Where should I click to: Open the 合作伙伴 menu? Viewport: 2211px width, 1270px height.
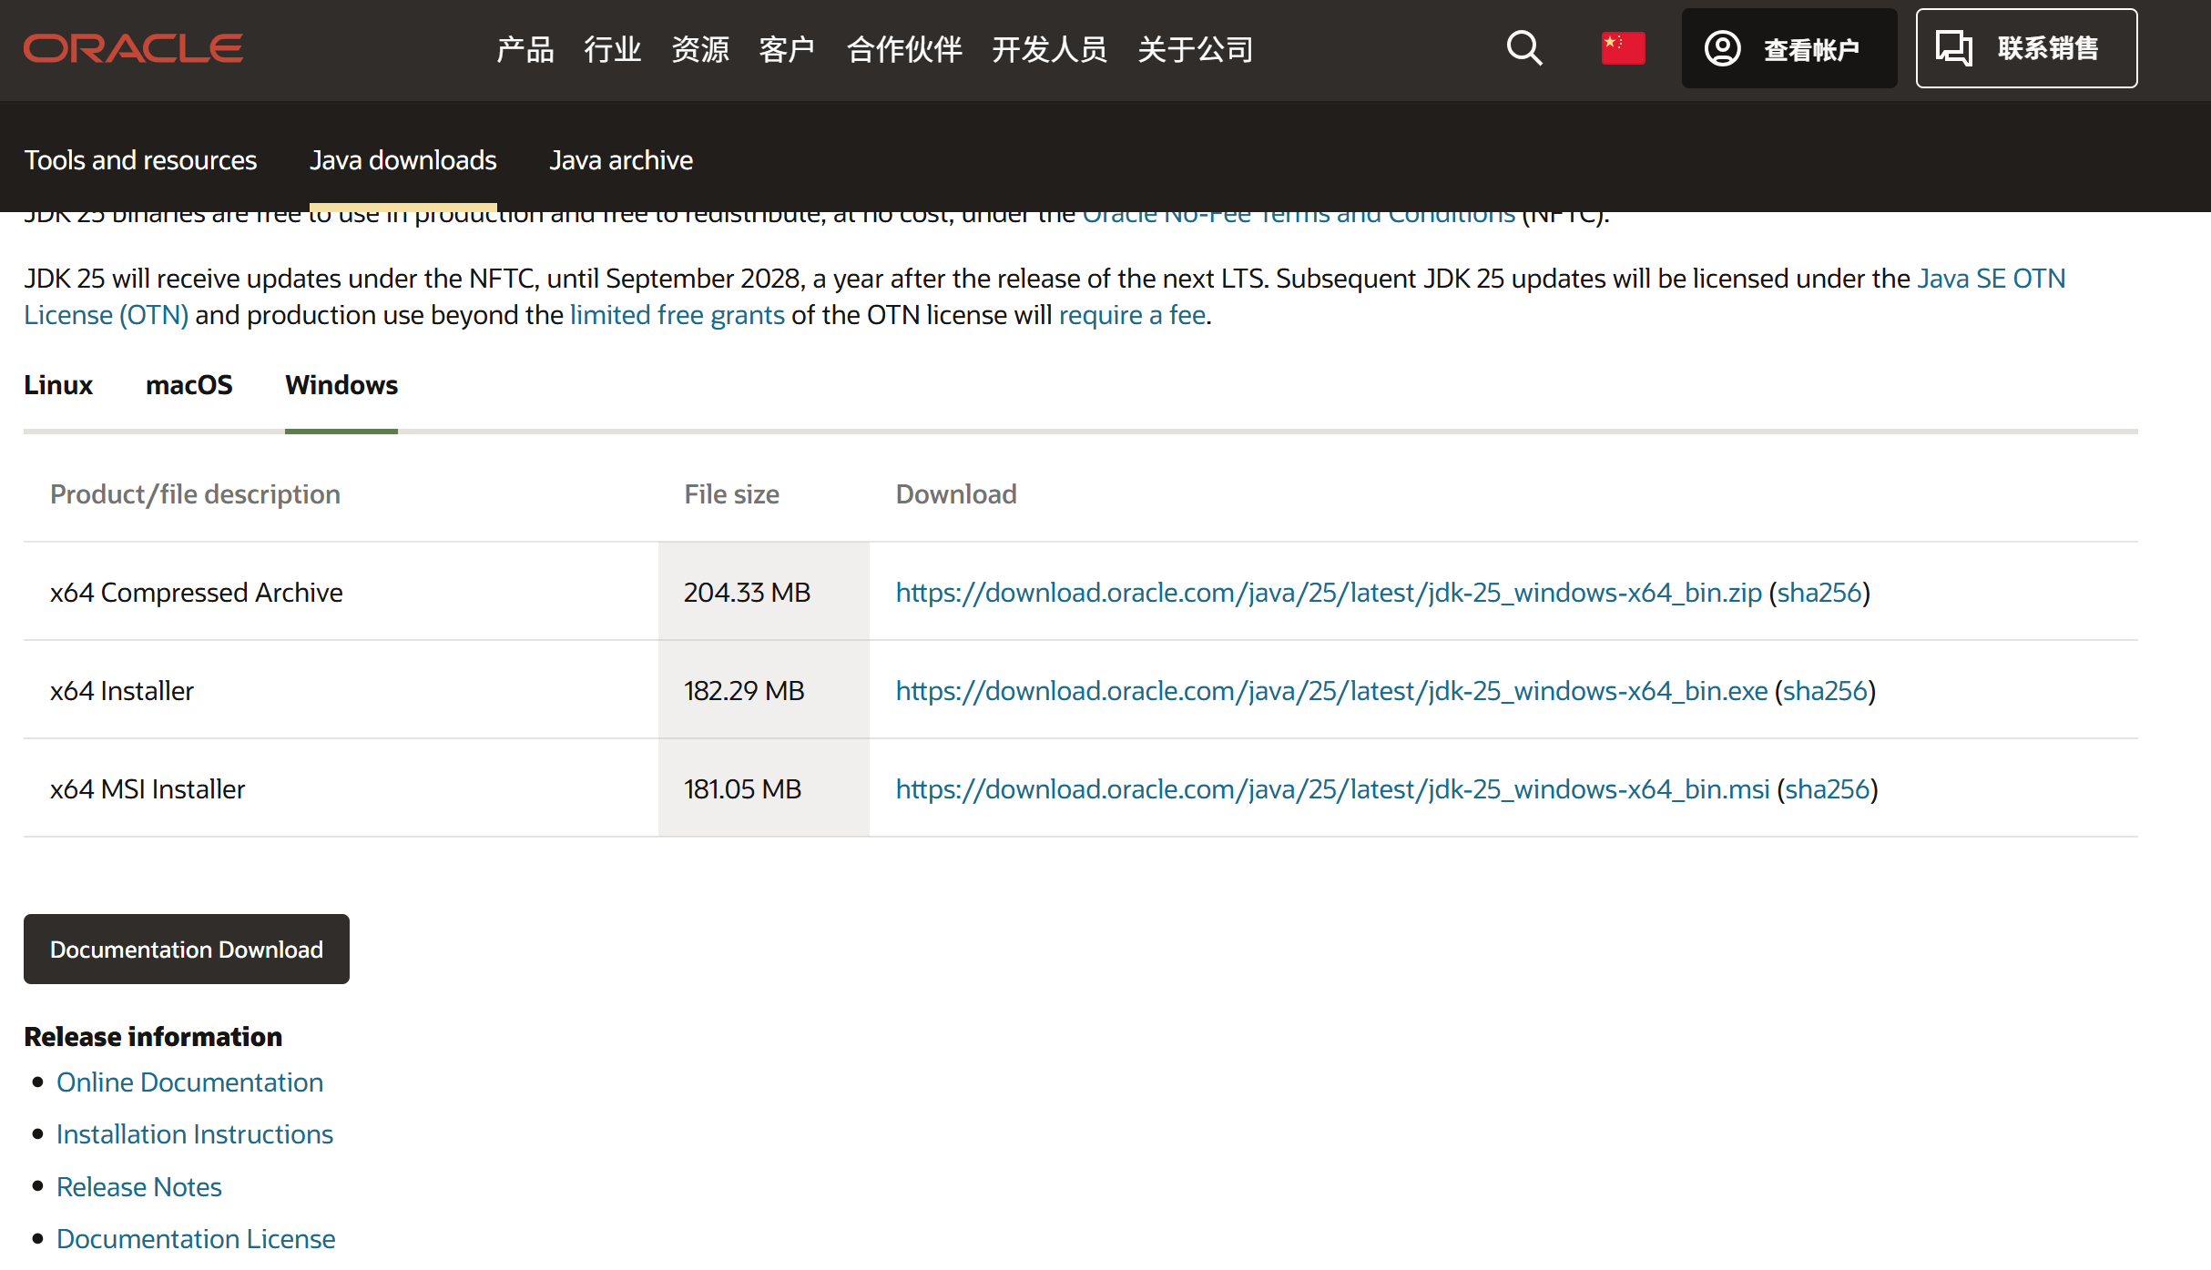pos(904,49)
